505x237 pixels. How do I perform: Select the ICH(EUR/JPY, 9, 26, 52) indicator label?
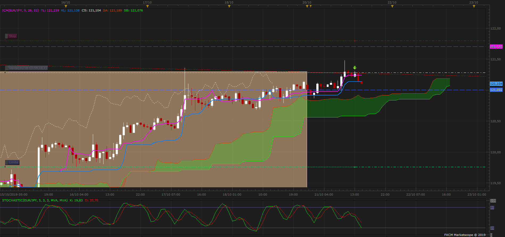(20, 10)
